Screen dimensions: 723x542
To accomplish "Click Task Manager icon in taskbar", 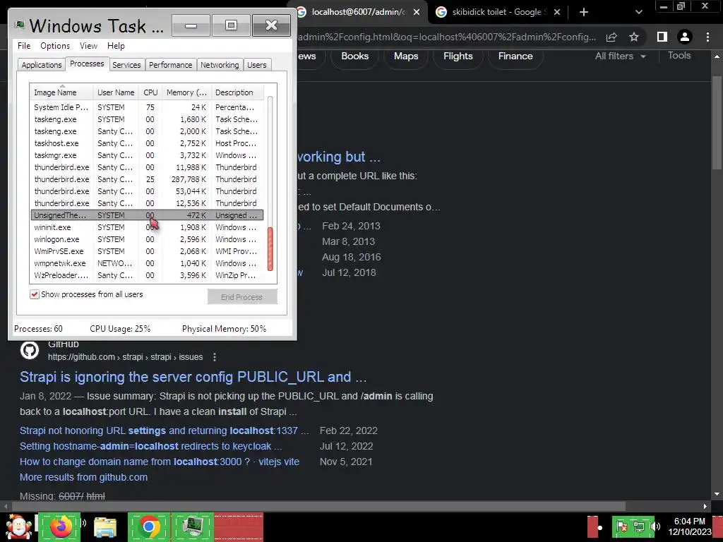I will coord(193,526).
